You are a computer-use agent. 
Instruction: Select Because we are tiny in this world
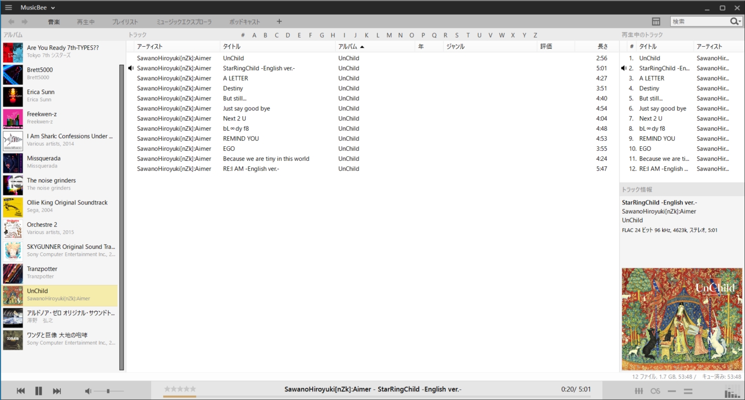tap(372, 159)
